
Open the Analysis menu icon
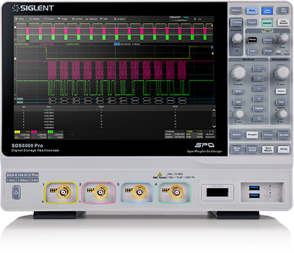119,19
